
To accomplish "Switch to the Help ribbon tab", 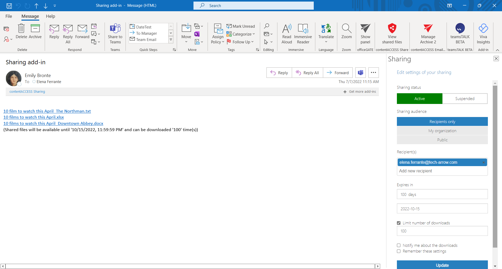I will pyautogui.click(x=50, y=16).
